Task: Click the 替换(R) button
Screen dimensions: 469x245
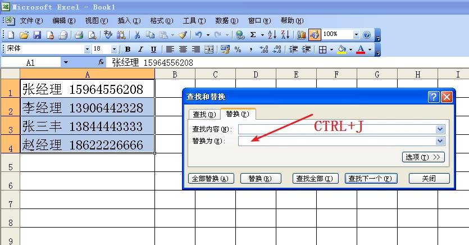Action: click(261, 179)
